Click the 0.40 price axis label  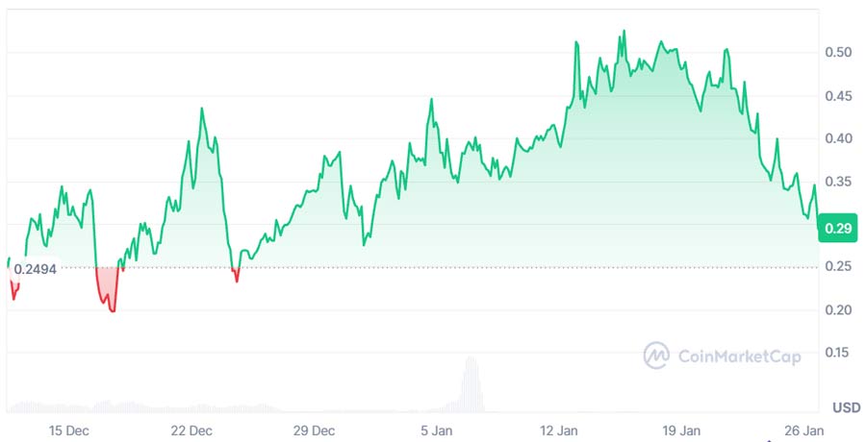(x=841, y=138)
